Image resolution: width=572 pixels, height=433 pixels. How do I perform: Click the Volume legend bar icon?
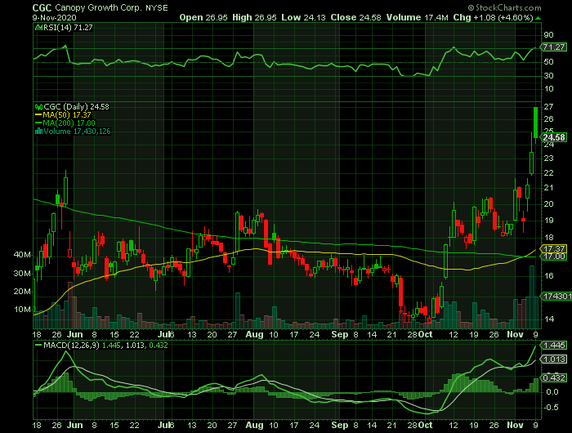[x=37, y=132]
